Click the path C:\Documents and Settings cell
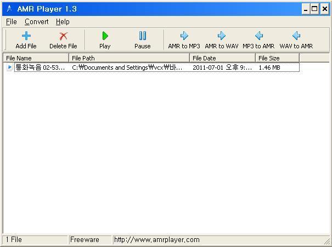Image resolution: width=332 pixels, height=247 pixels. [x=127, y=68]
